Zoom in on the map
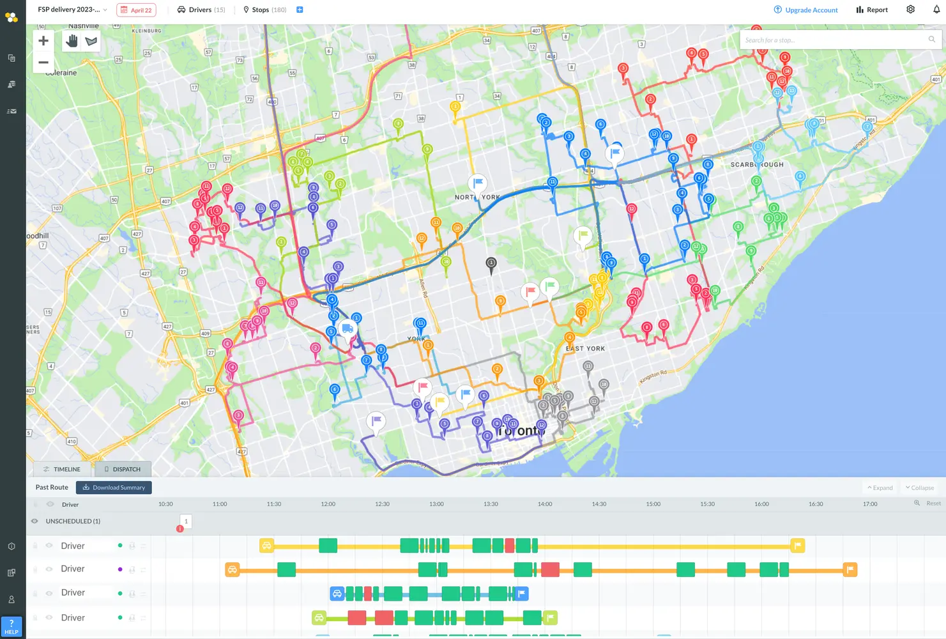Screen dimensions: 946x639 point(43,41)
